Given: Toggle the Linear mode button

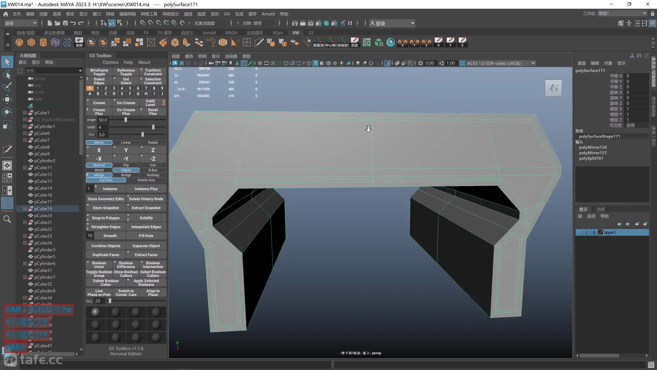Looking at the screenshot, I should tap(126, 143).
